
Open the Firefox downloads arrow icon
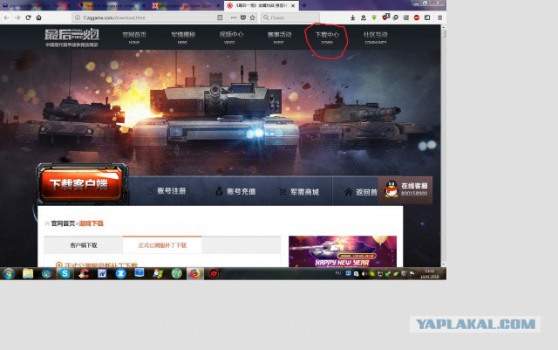click(x=352, y=17)
